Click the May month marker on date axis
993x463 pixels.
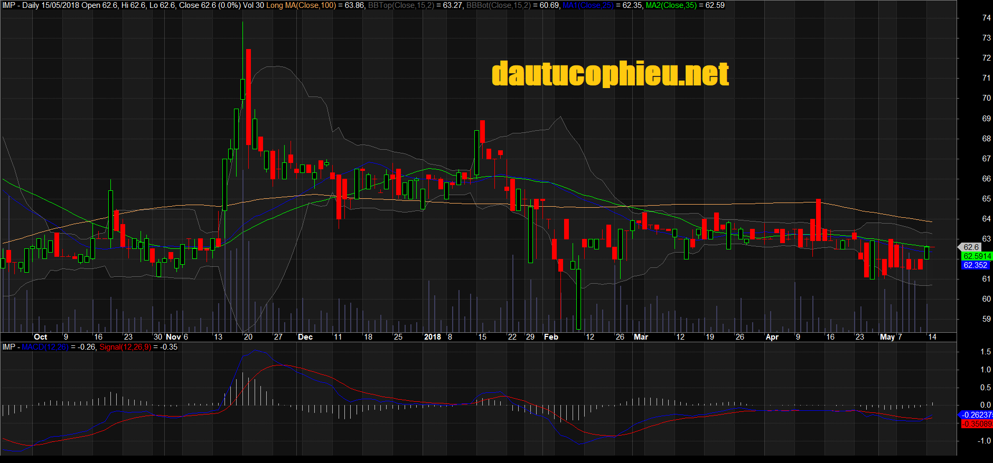[887, 337]
